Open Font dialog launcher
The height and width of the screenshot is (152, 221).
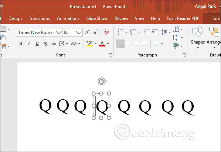click(x=110, y=55)
